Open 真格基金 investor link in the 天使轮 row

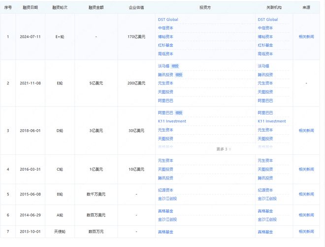pos(165,232)
